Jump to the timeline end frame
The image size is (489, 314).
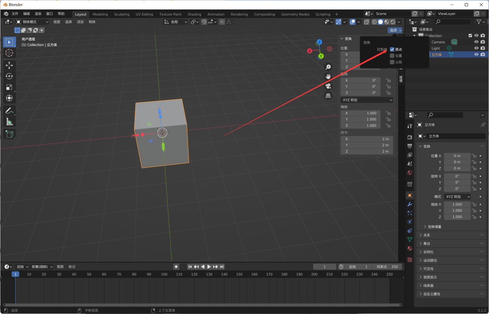click(x=222, y=267)
